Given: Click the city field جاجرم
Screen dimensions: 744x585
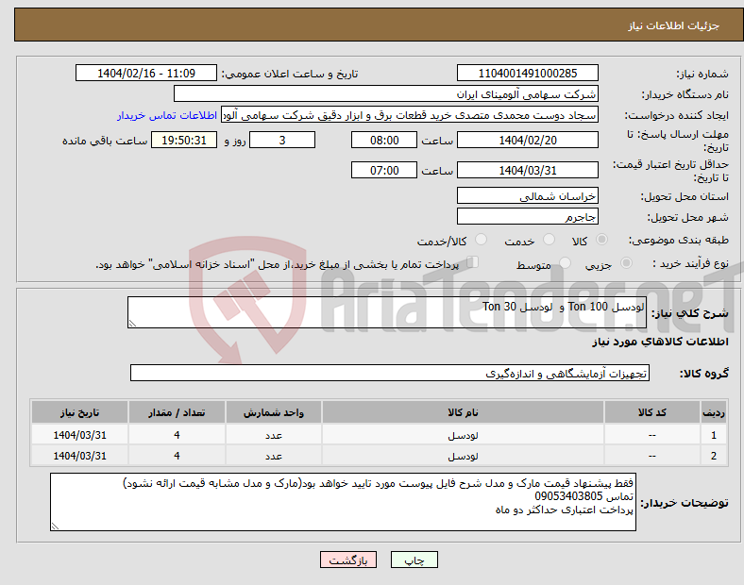Looking at the screenshot, I should (527, 217).
